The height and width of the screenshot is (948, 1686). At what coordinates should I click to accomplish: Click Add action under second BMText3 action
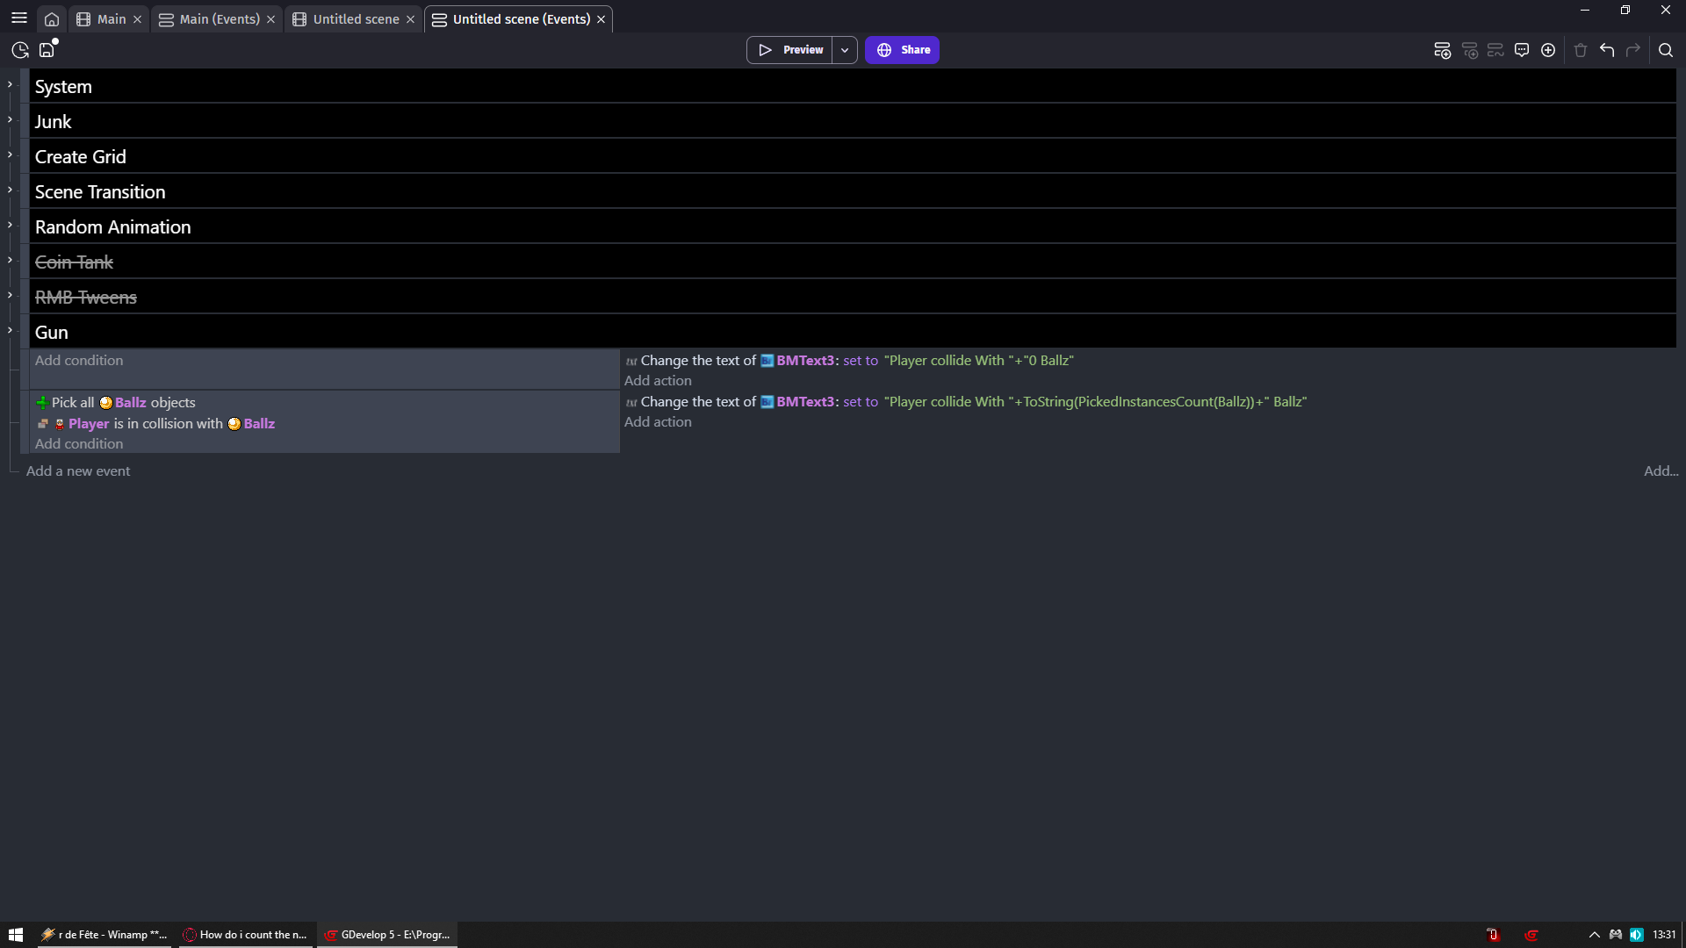tap(658, 422)
